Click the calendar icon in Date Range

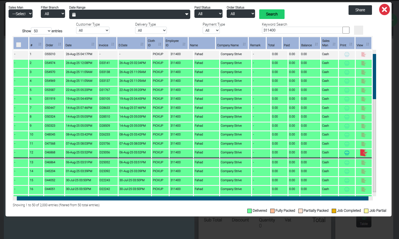(x=74, y=15)
